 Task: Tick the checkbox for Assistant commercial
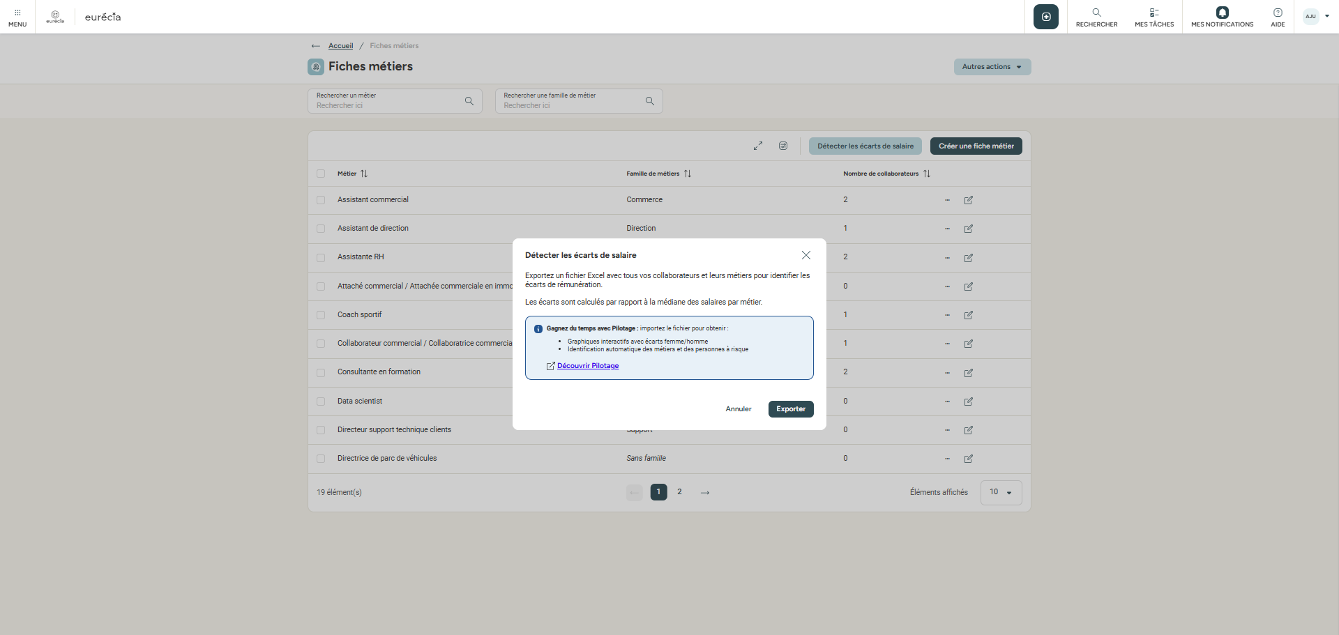point(321,200)
